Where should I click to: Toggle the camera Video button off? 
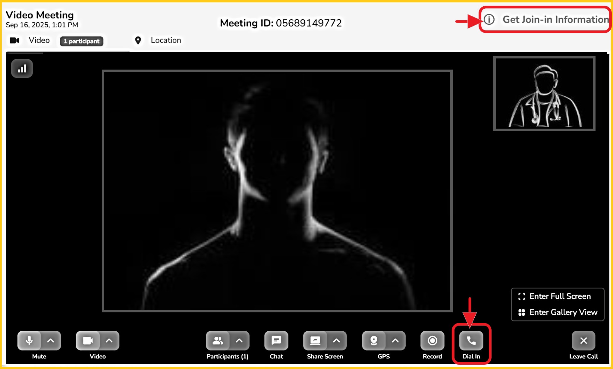pyautogui.click(x=88, y=341)
